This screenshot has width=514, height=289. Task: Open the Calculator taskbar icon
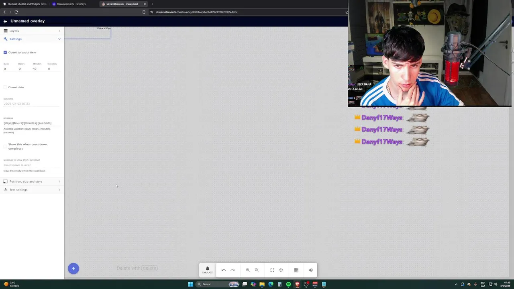click(x=279, y=284)
